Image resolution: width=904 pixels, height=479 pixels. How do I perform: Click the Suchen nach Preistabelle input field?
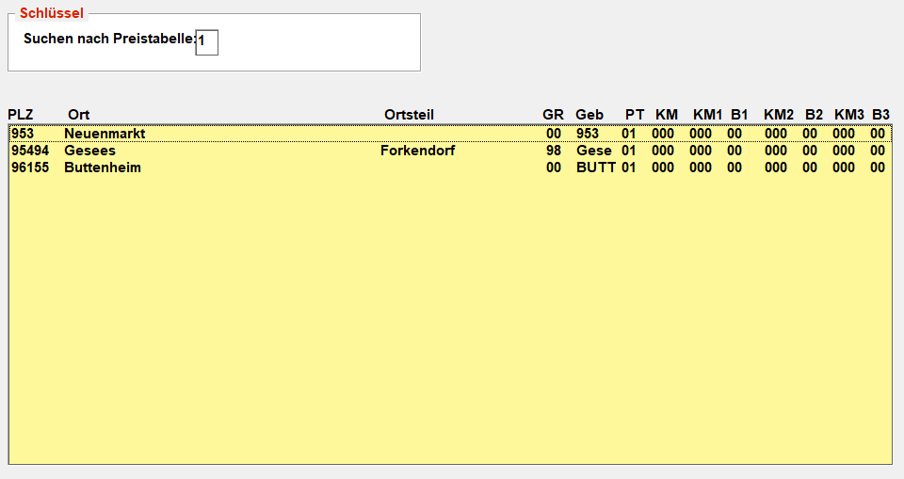207,42
